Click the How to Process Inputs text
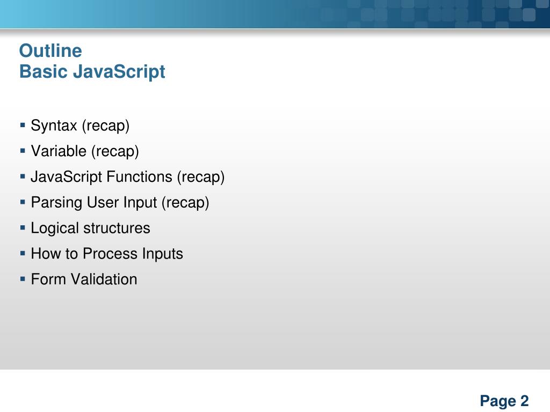Image resolution: width=550 pixels, height=412 pixels. pos(107,254)
